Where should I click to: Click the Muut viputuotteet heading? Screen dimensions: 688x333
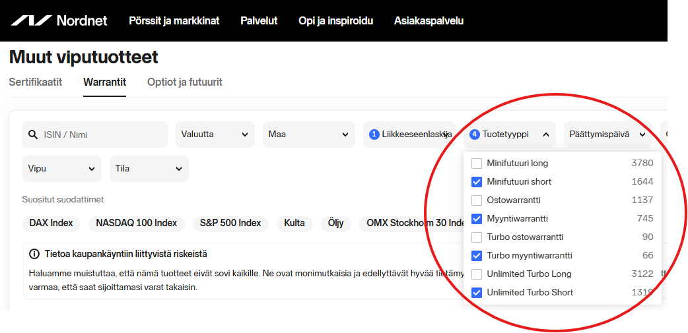tap(83, 57)
